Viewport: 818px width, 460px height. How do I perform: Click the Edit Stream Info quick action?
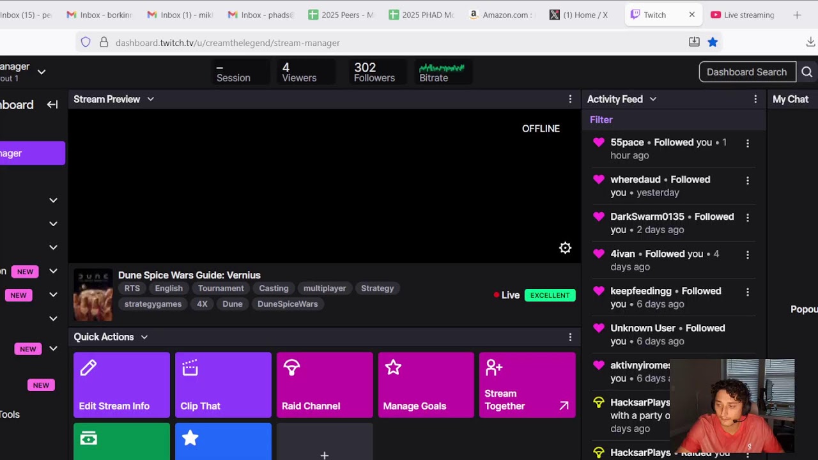(x=121, y=385)
